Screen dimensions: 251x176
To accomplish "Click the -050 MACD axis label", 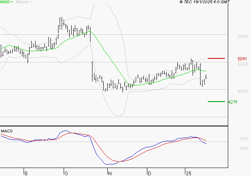I will click(243, 148).
